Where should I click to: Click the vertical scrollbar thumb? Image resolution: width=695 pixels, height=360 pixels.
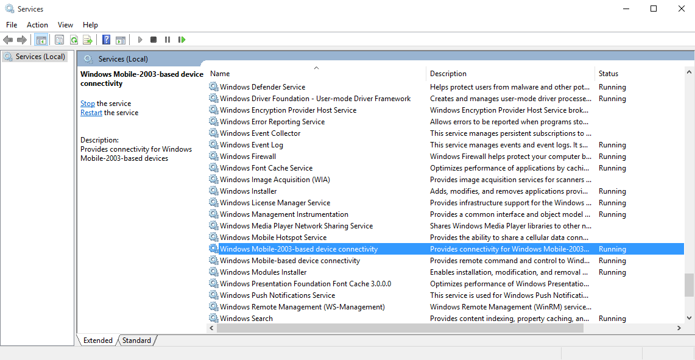(x=690, y=285)
